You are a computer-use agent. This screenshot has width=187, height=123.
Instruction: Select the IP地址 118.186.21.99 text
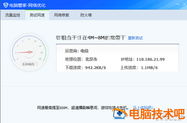142,59
